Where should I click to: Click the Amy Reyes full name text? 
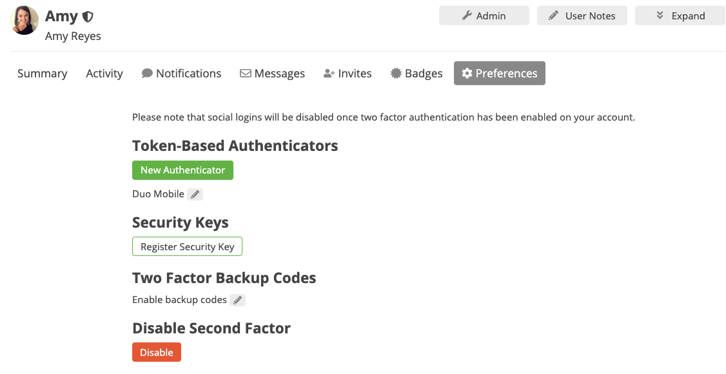coord(72,36)
